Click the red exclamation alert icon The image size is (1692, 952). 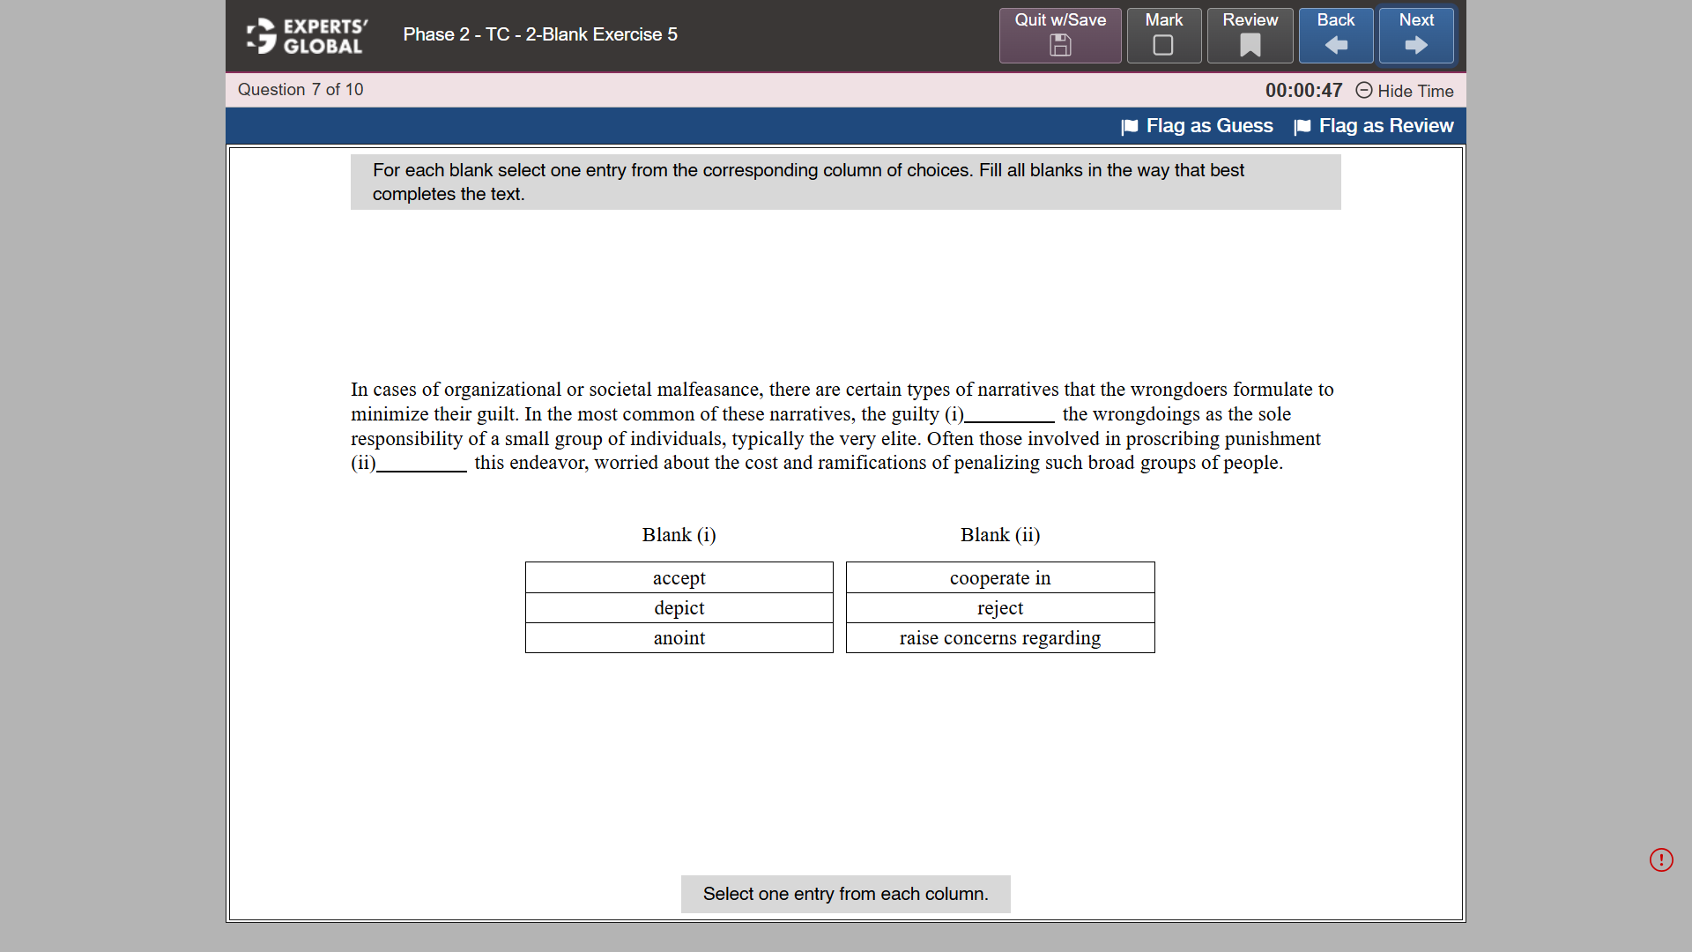pos(1662,859)
